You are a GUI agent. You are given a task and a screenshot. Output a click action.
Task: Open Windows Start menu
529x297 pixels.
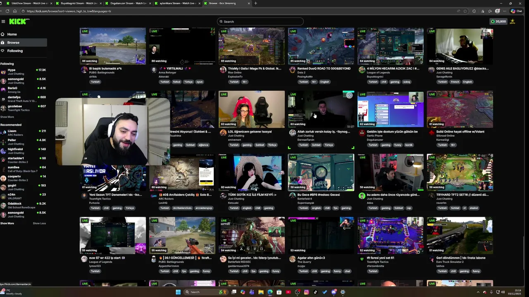pyautogui.click(x=178, y=292)
